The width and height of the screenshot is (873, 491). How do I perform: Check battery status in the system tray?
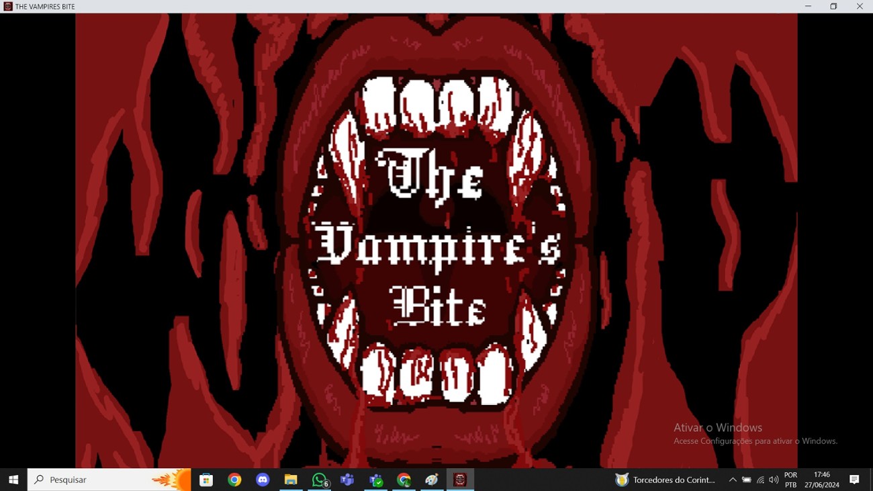pos(747,480)
